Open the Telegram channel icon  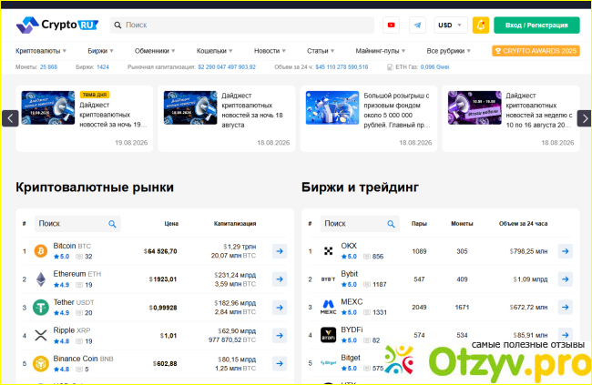pyautogui.click(x=417, y=25)
